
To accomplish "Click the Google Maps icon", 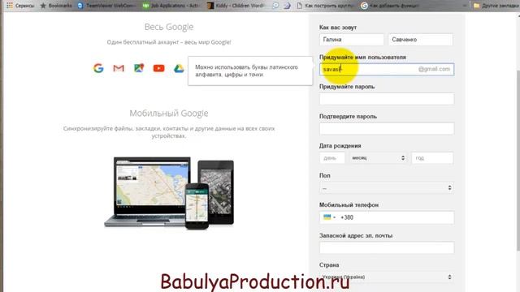I will click(x=139, y=68).
